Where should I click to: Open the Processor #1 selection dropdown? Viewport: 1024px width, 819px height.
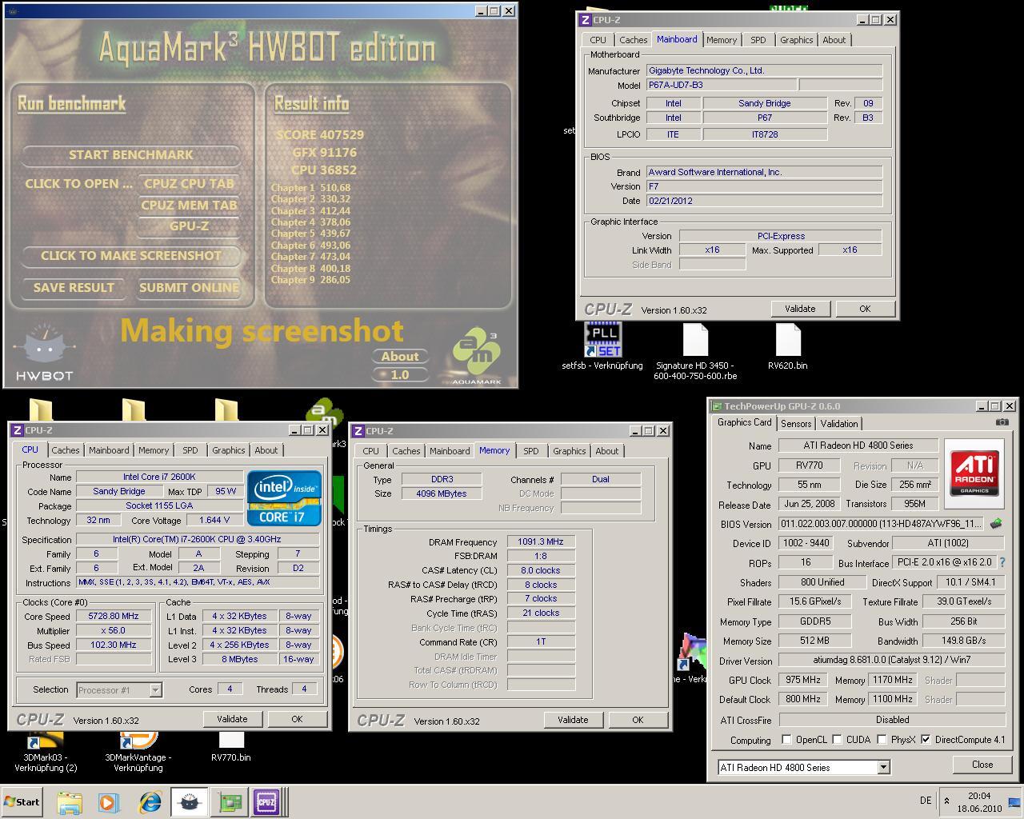pos(155,689)
